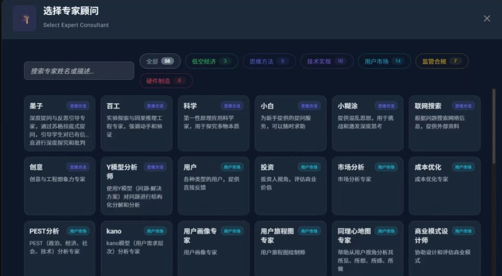Viewport: 502px width, 276px height.
Task: Select the 联网搜索 expert card
Action: [x=444, y=123]
